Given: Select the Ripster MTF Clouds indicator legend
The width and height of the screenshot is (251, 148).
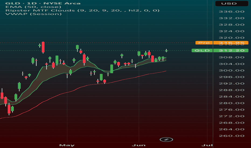Looking at the screenshot, I should coord(82,10).
